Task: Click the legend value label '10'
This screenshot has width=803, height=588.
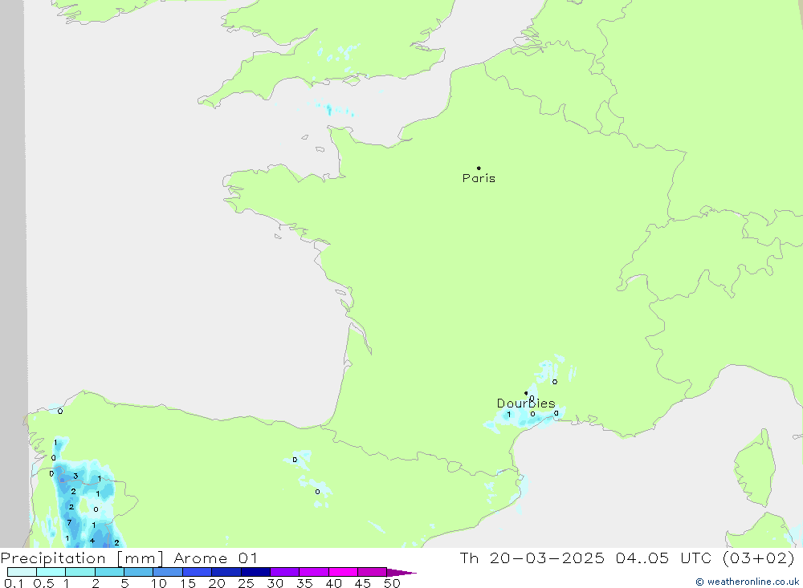Action: pos(159,583)
